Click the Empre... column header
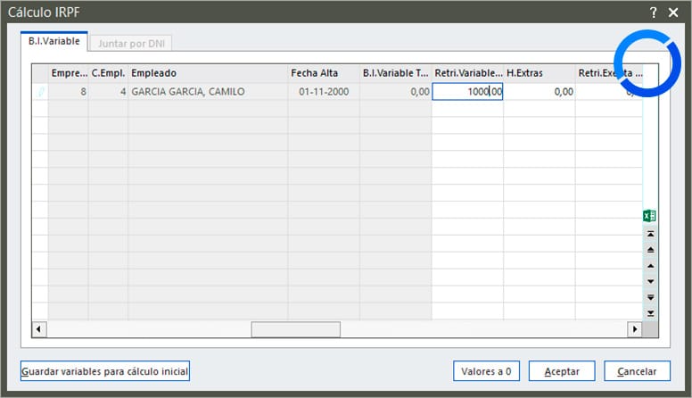The image size is (692, 398). 69,73
